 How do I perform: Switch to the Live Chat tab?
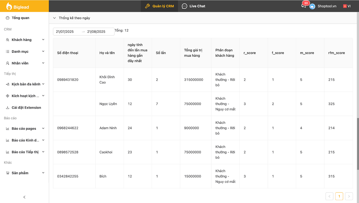point(194,6)
